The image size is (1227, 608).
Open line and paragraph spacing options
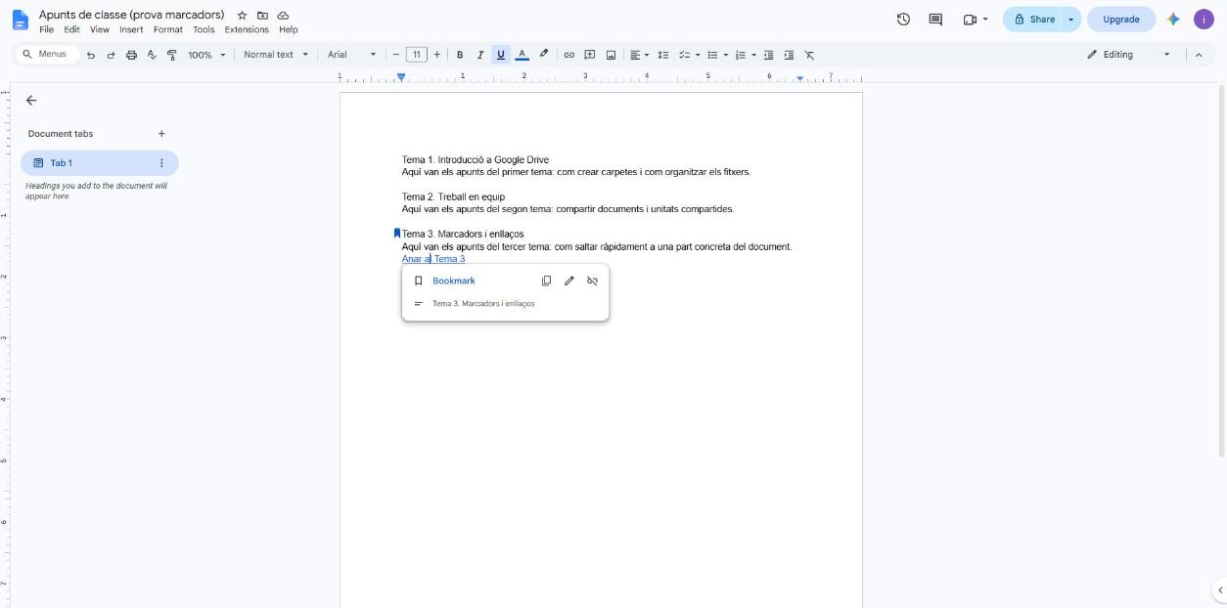click(x=662, y=55)
